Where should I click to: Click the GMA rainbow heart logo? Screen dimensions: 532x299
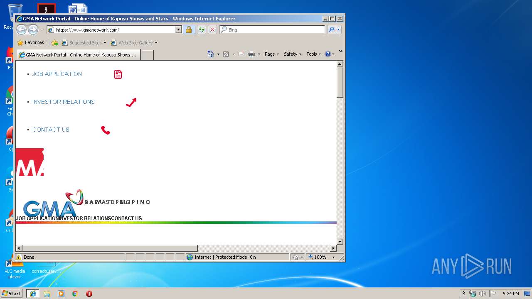(53, 203)
